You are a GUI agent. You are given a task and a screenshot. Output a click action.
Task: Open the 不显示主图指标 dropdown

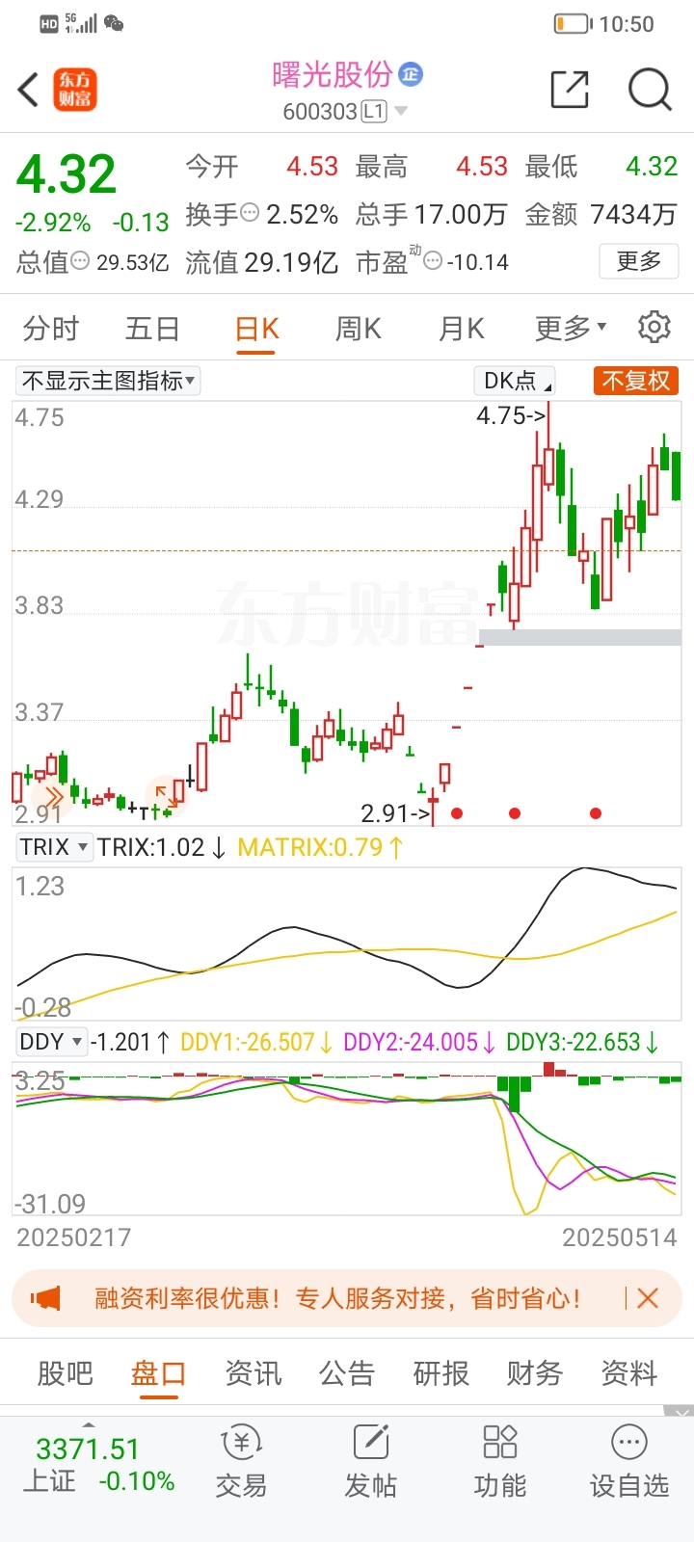(x=108, y=381)
